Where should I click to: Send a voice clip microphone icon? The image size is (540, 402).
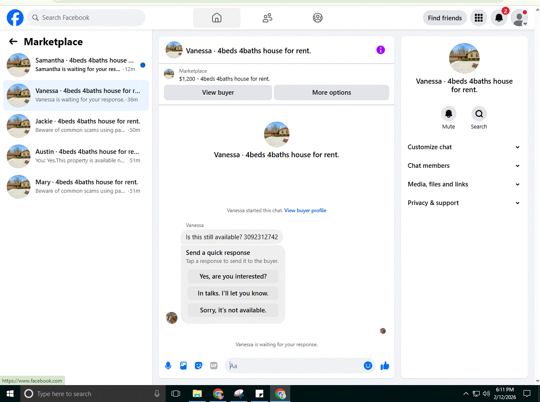pyautogui.click(x=168, y=366)
